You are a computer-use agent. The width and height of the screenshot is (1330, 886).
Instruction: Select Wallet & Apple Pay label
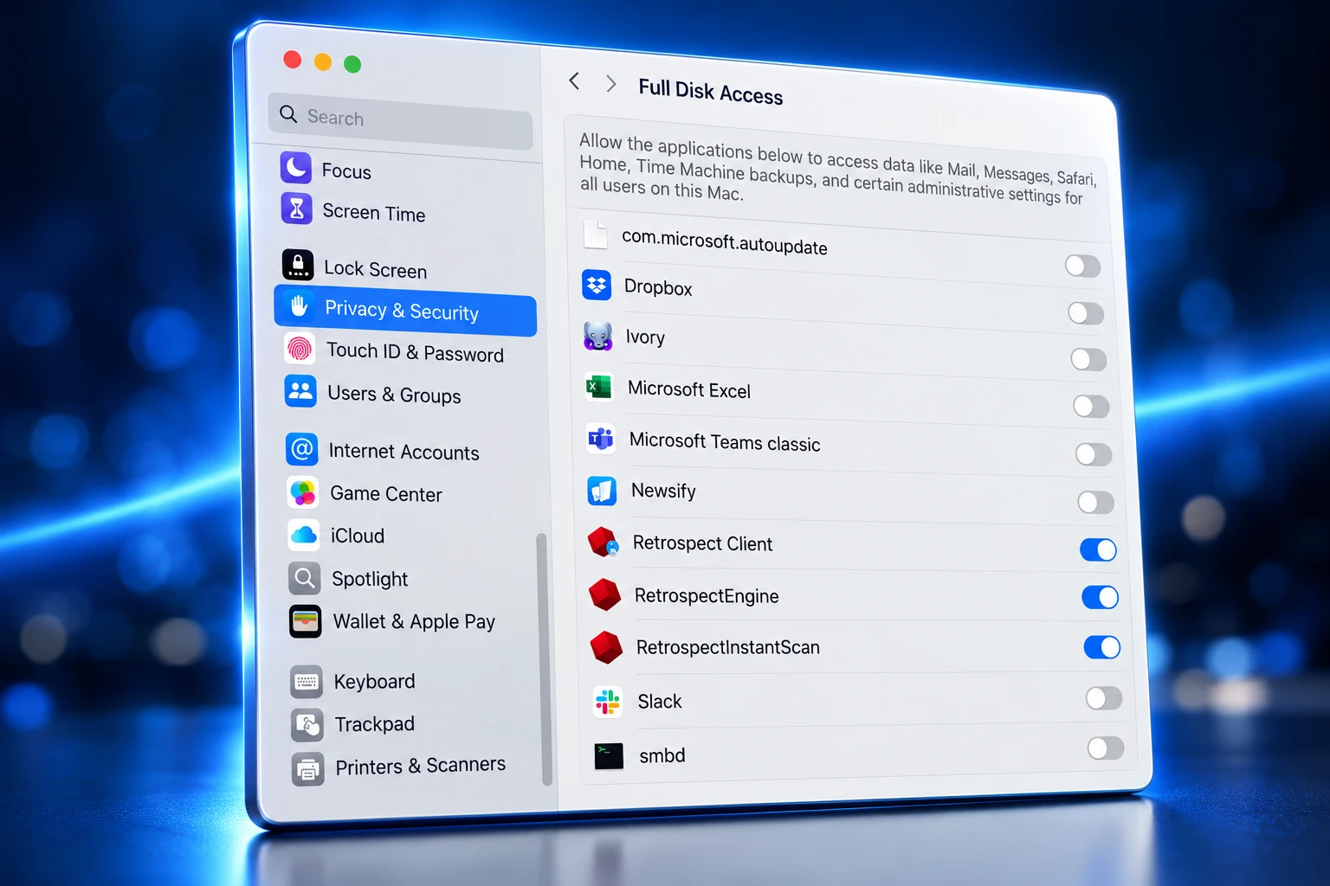click(x=414, y=621)
